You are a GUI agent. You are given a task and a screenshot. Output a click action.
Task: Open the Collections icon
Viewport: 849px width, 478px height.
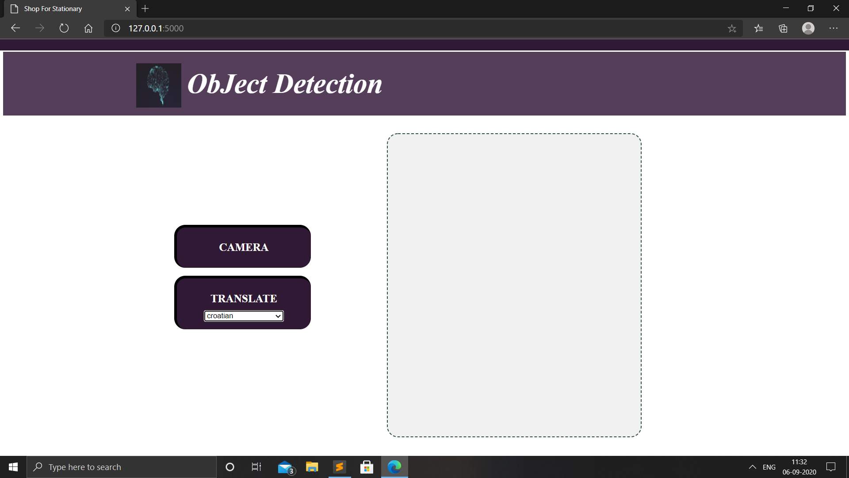(x=783, y=28)
